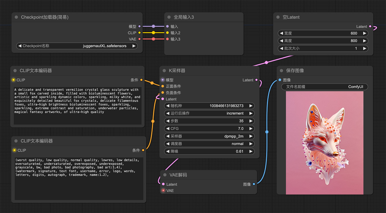The height and width of the screenshot is (213, 386).
Task: Select the previous checkpoint with the left arrow
Action: pos(20,46)
